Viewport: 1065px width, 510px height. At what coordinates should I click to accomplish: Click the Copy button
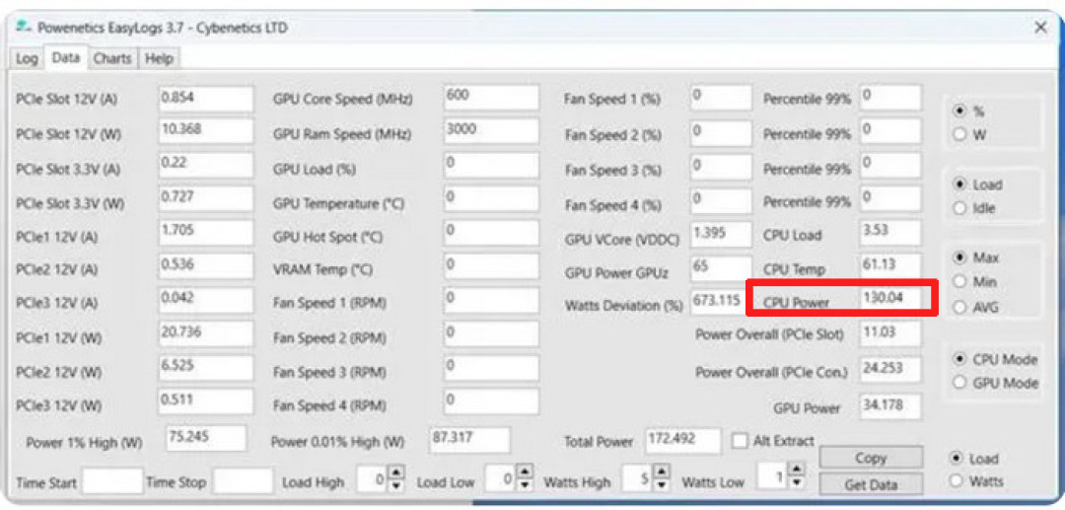871,458
